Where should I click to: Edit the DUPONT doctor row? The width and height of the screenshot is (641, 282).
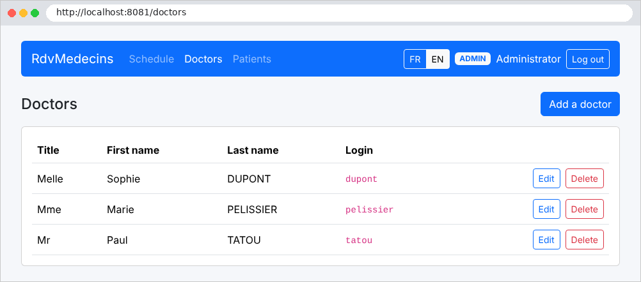[546, 179]
